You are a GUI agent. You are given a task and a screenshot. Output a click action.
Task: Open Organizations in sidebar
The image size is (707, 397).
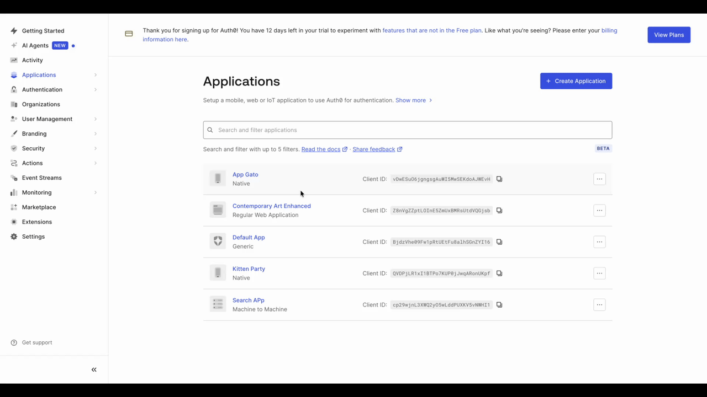41,104
